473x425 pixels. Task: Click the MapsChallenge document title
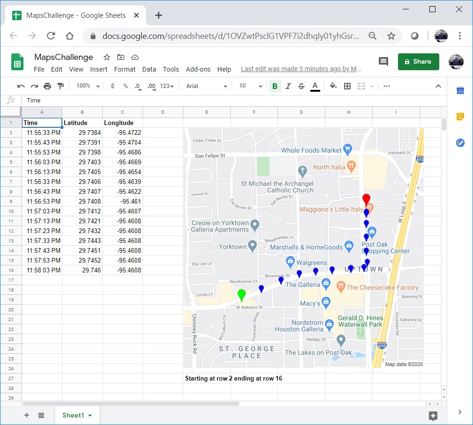(x=64, y=57)
